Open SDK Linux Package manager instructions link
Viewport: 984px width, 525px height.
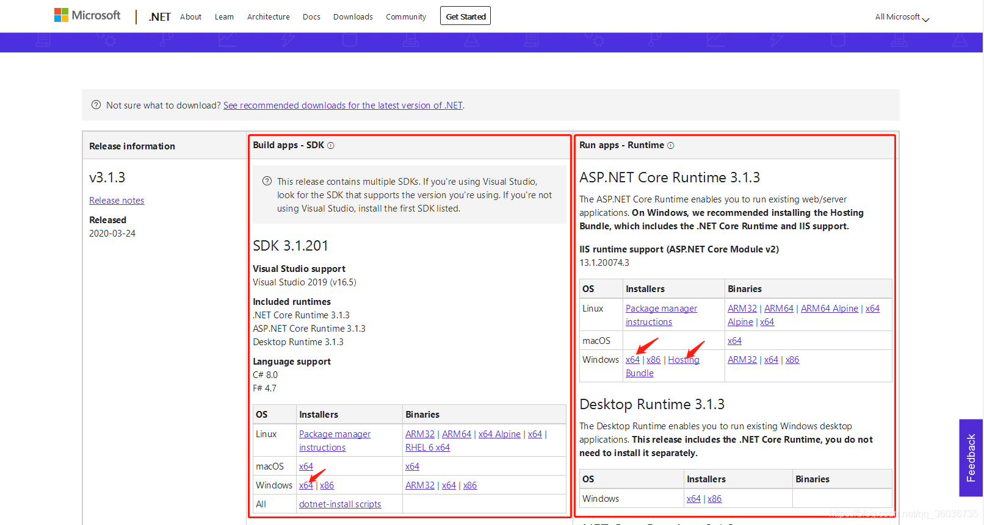[x=335, y=441]
